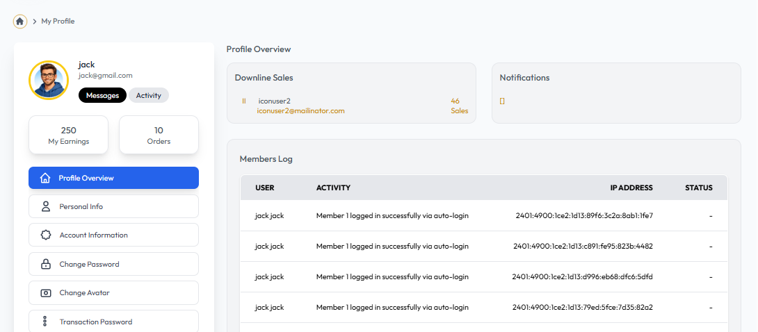Open Transaction Password menu item

pos(113,322)
